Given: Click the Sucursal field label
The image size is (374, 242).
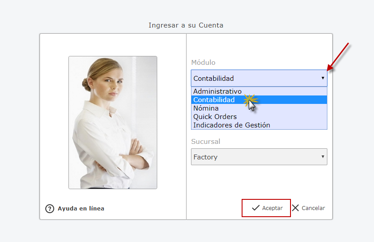Looking at the screenshot, I should (206, 142).
